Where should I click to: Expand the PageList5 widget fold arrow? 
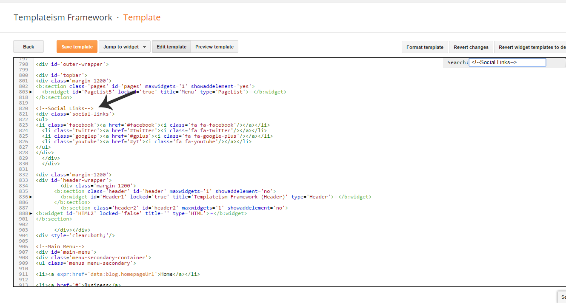(31, 92)
